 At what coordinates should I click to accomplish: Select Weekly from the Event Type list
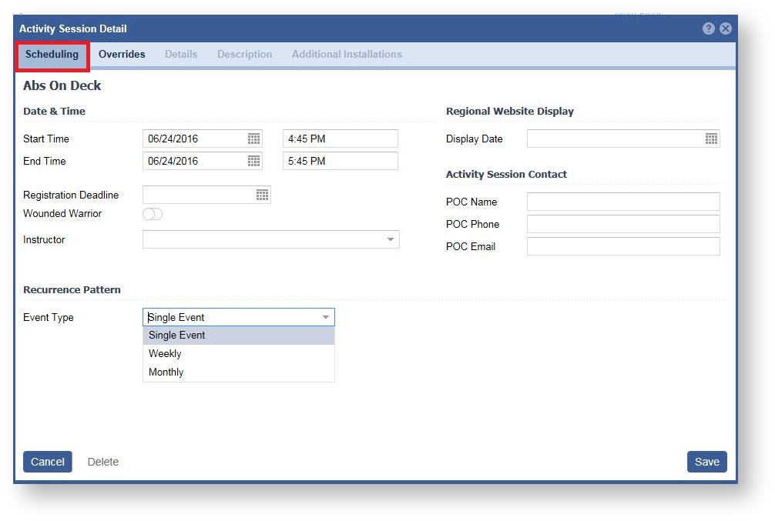[x=166, y=353]
